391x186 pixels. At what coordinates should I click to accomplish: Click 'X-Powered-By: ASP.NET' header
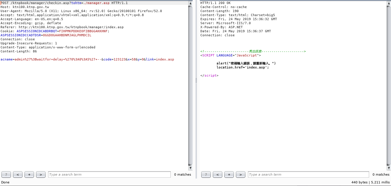(x=221, y=27)
